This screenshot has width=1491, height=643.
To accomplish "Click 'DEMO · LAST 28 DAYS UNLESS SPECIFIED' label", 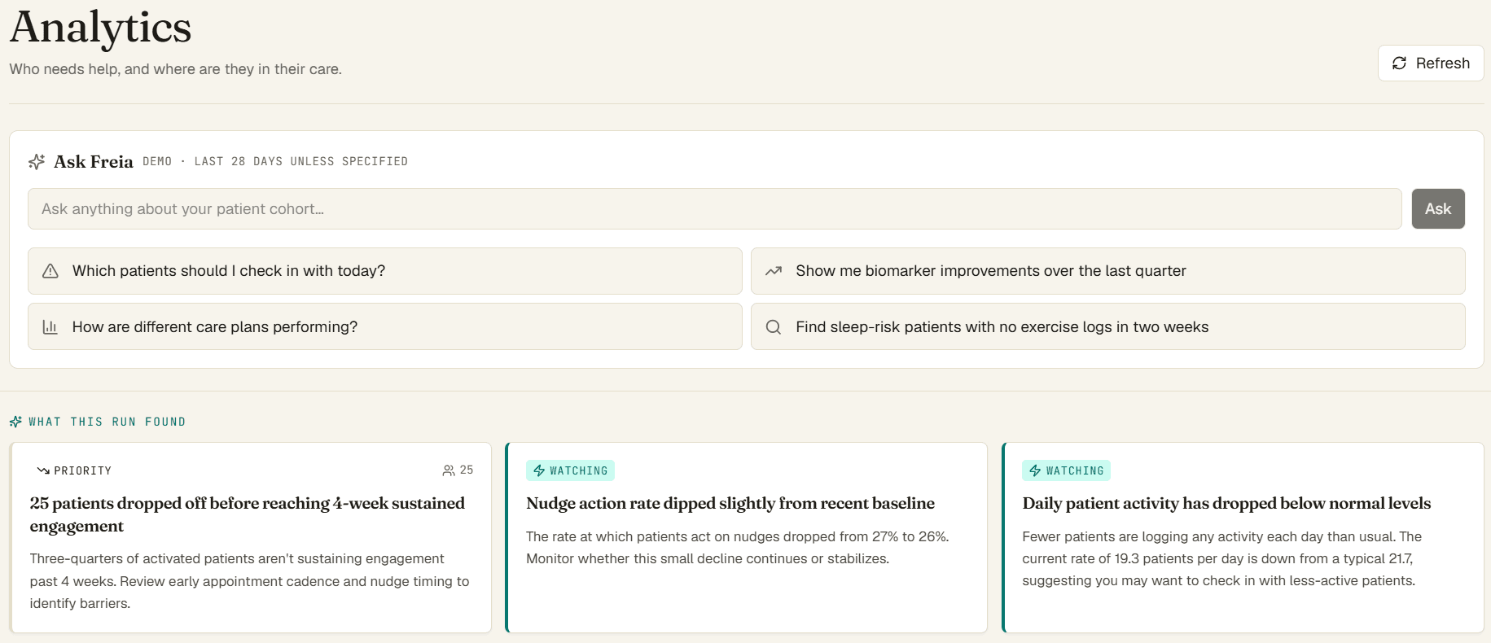I will (275, 161).
